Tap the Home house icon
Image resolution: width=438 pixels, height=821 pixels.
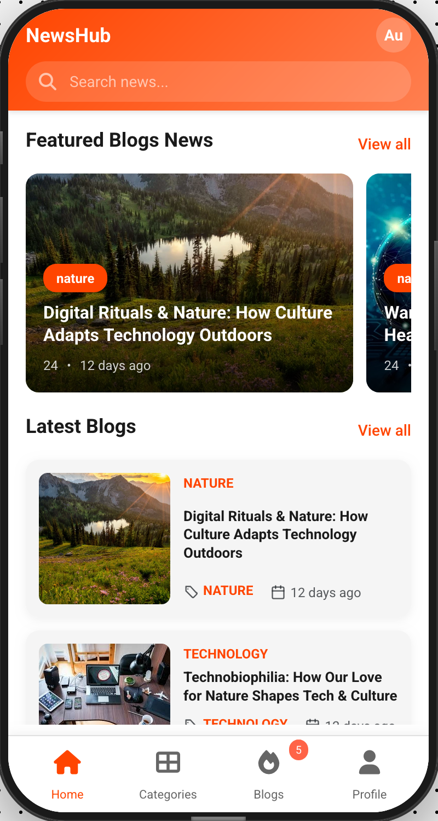click(67, 762)
